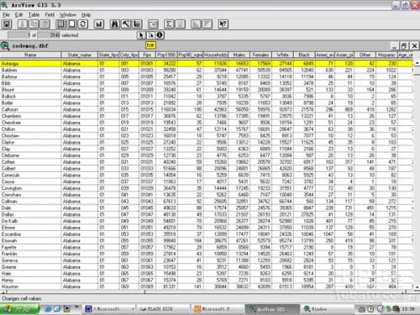Click the Find binoculars icon

click(x=114, y=24)
